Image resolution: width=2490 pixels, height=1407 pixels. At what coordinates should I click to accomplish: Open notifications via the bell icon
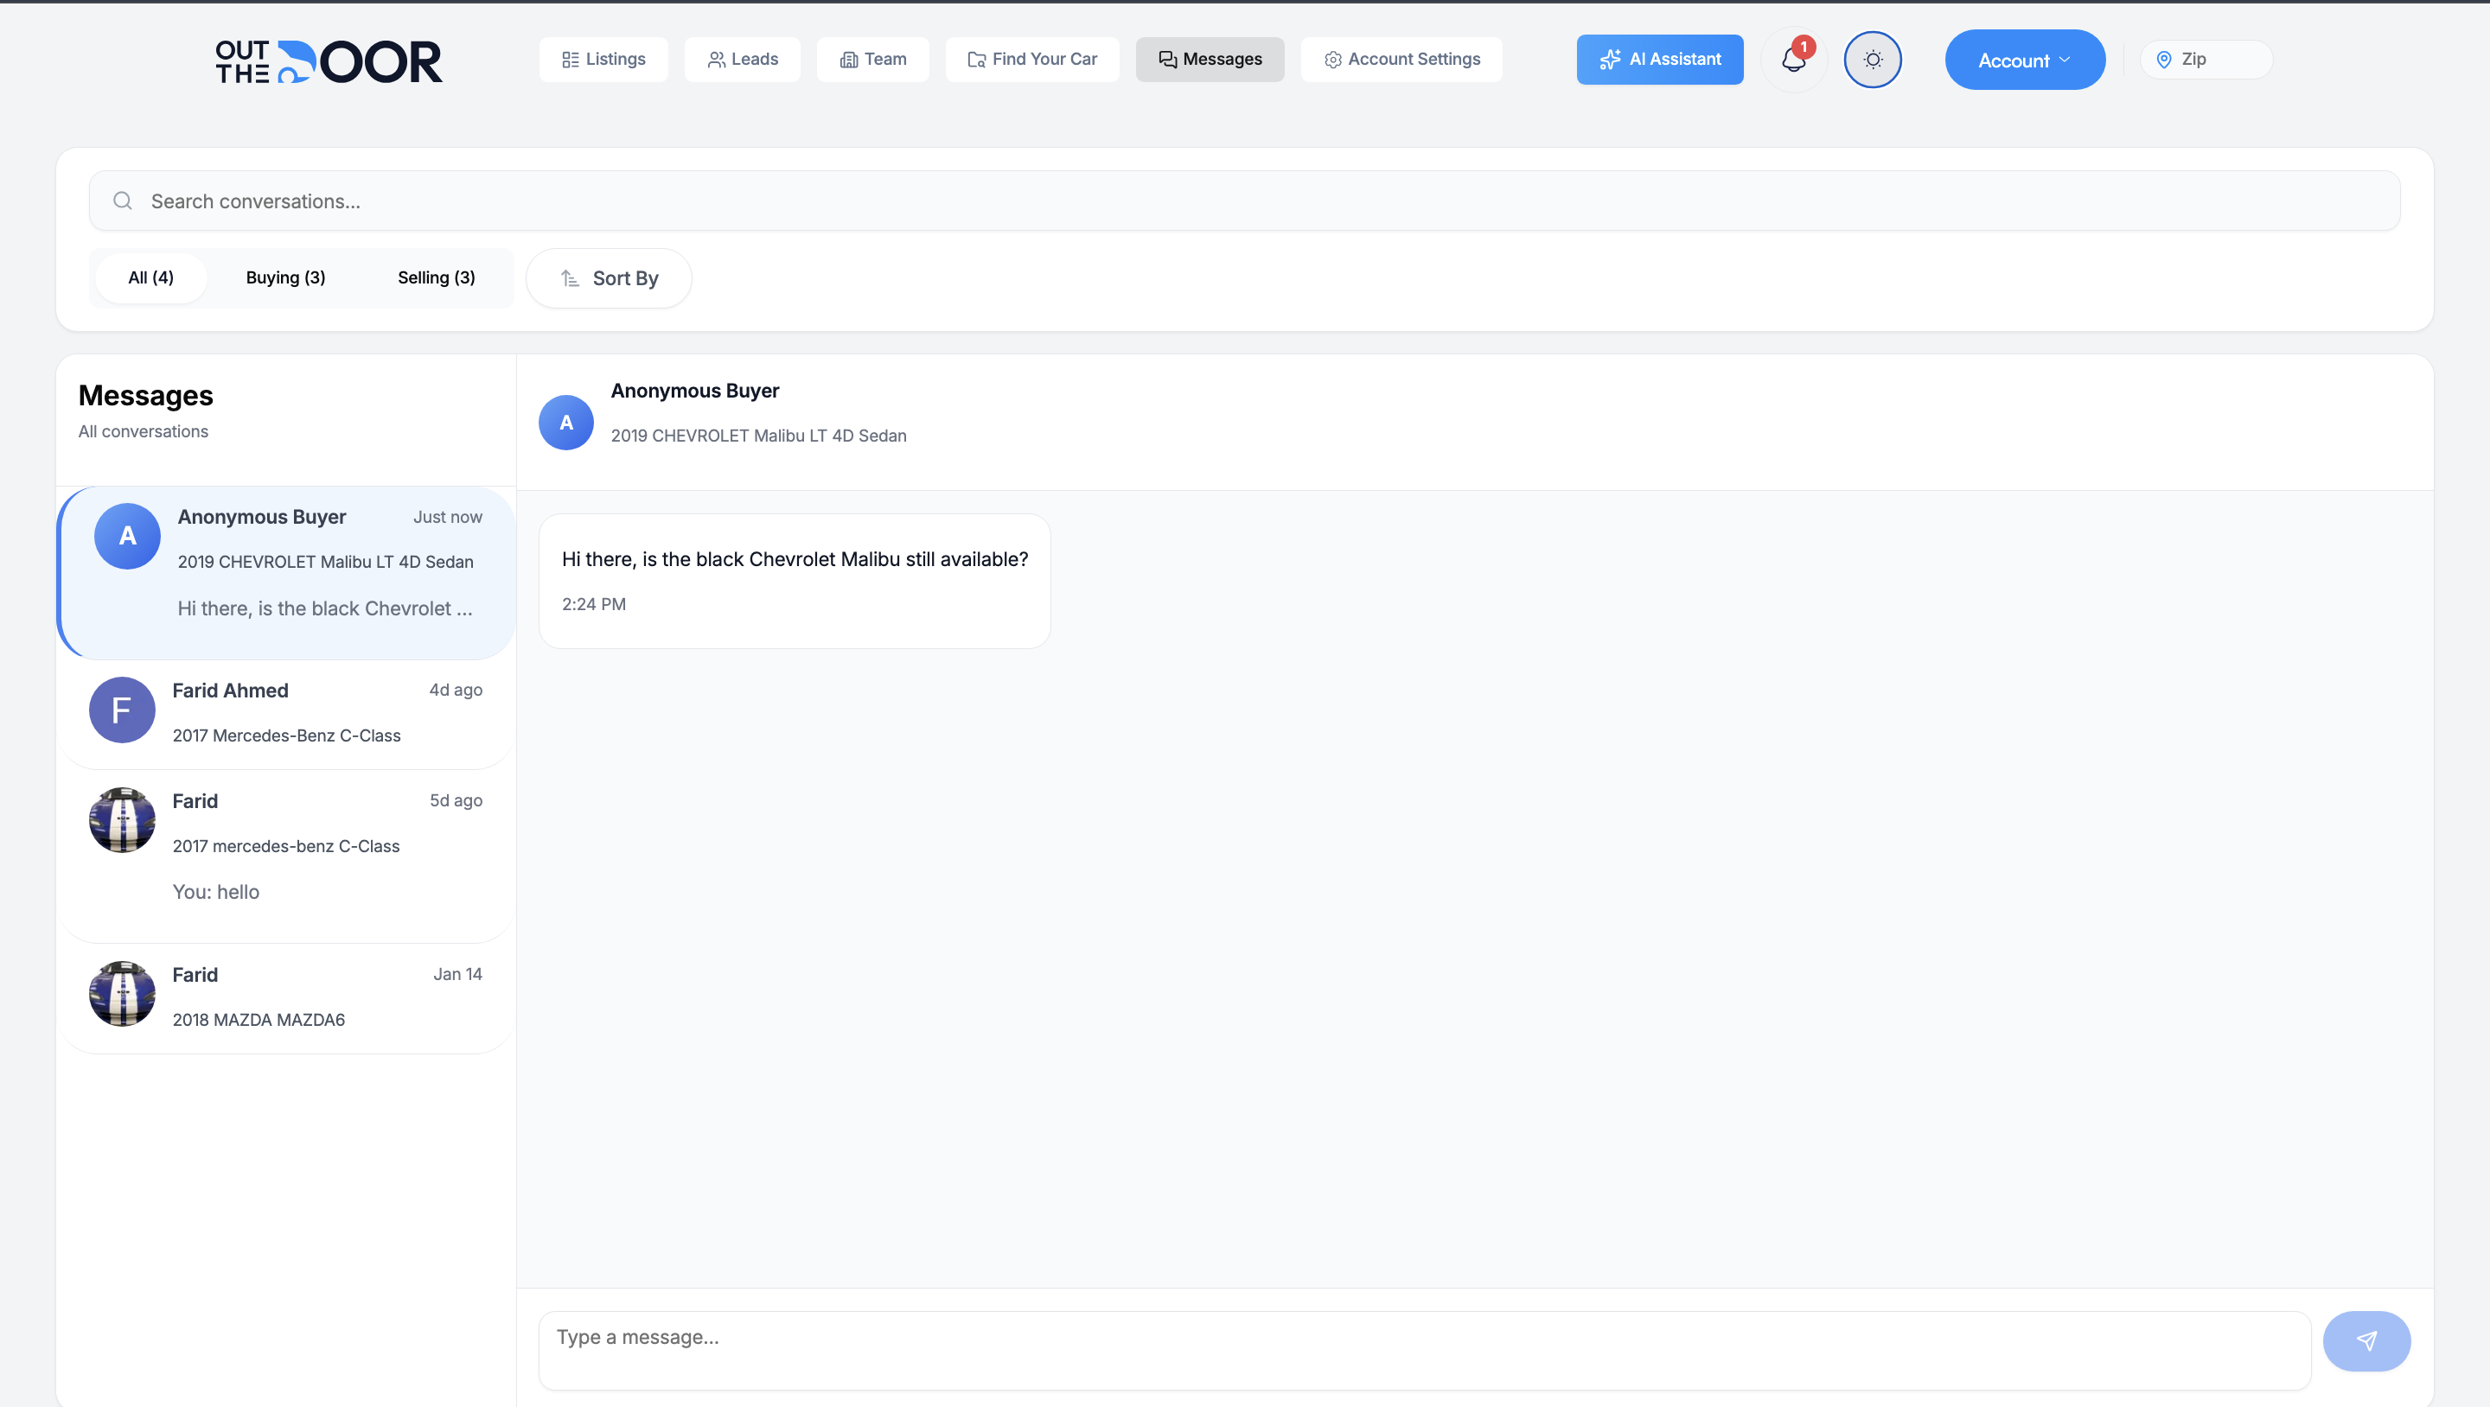tap(1794, 59)
